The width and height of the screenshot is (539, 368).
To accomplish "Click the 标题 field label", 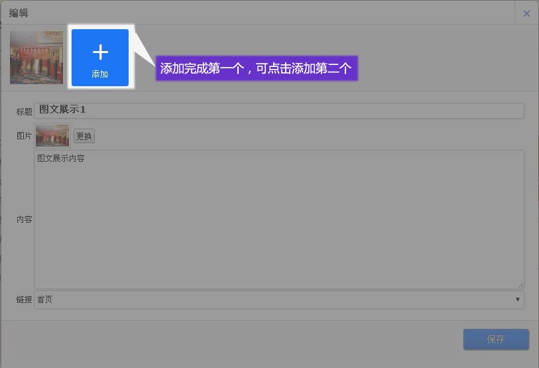I will tap(25, 111).
